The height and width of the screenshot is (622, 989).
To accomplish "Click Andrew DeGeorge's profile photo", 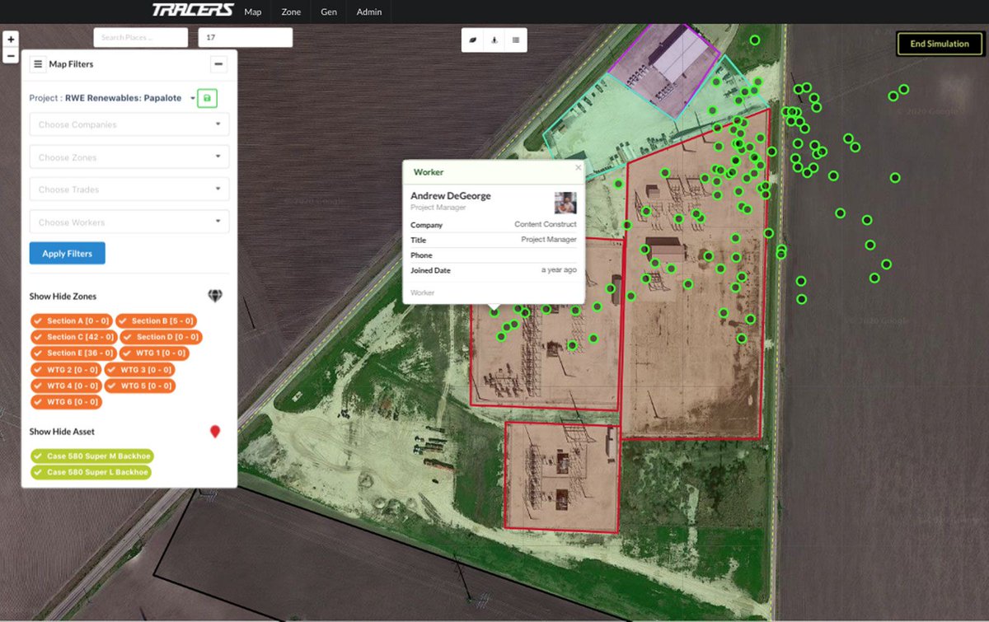I will point(565,203).
